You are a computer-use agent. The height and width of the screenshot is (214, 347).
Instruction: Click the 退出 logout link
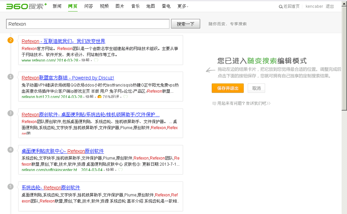(x=330, y=6)
